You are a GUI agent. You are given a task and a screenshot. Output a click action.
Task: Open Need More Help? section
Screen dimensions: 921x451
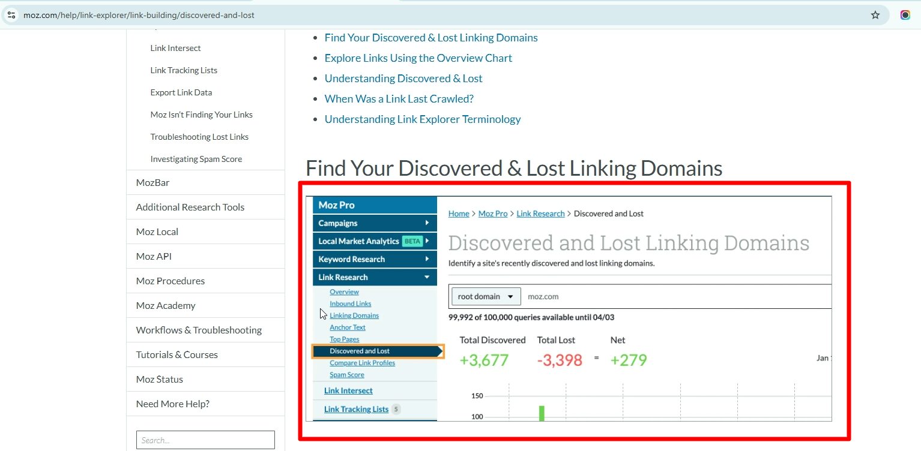(x=205, y=404)
